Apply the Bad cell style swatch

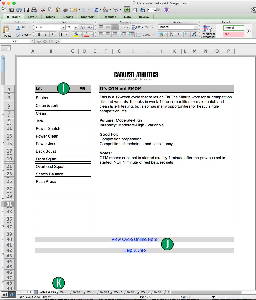click(x=234, y=34)
